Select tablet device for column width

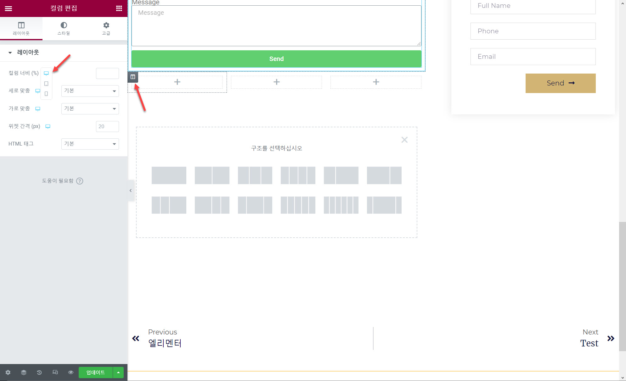click(x=46, y=84)
